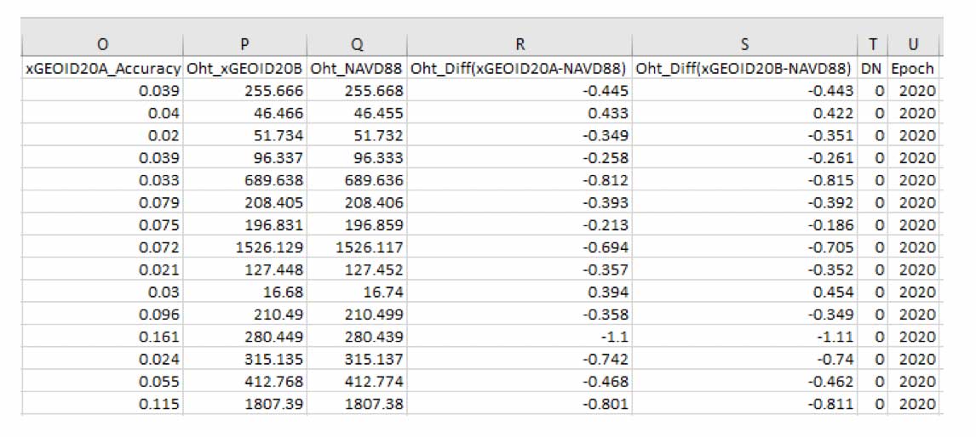The width and height of the screenshot is (976, 437).
Task: Click column S header letter
Action: tap(744, 45)
